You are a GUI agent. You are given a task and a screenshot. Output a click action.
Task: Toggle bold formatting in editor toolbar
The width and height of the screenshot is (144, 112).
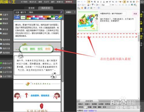click(98, 2)
